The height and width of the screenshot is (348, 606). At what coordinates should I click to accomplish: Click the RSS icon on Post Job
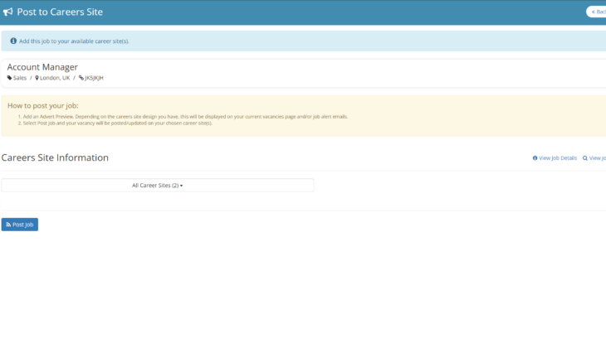[8, 225]
